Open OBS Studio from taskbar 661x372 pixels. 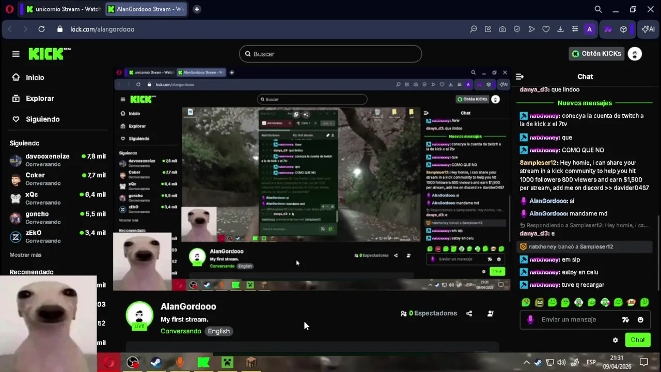point(133,363)
